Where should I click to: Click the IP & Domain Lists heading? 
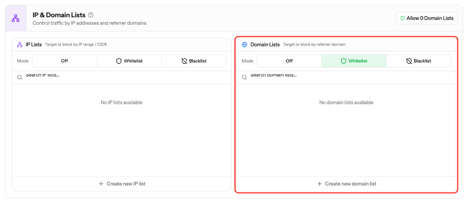point(59,15)
